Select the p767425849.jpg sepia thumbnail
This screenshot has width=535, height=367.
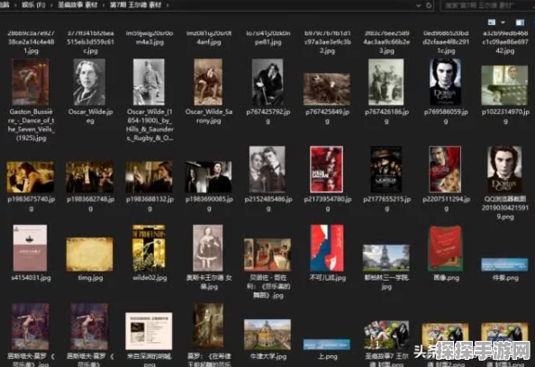pos(327,88)
